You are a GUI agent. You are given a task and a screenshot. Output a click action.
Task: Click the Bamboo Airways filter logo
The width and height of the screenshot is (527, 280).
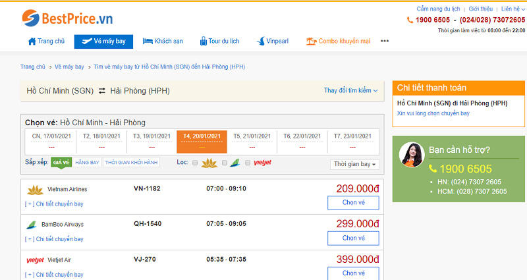point(235,163)
